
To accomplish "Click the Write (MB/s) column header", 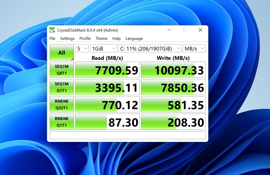I will pos(173,58).
